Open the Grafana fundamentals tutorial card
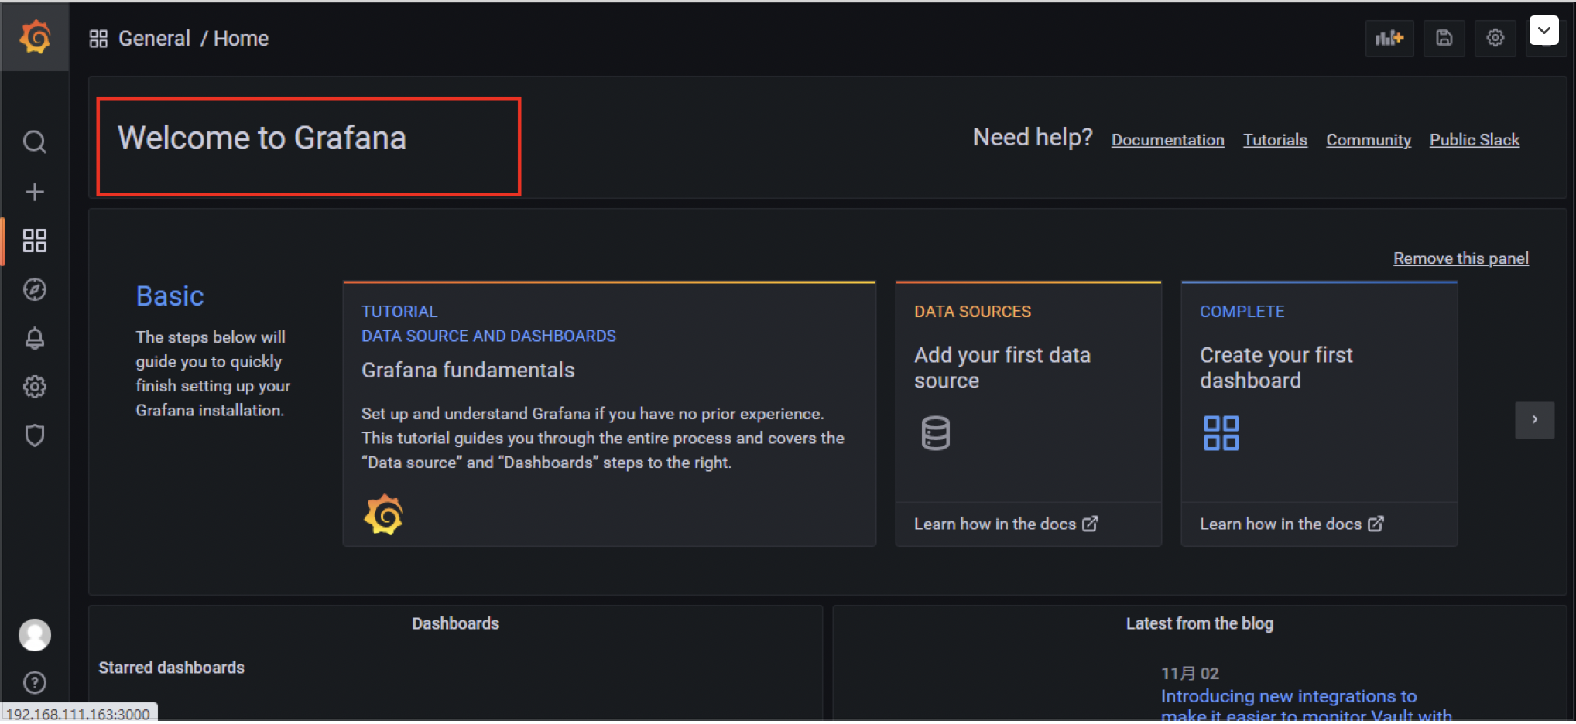 (x=609, y=414)
